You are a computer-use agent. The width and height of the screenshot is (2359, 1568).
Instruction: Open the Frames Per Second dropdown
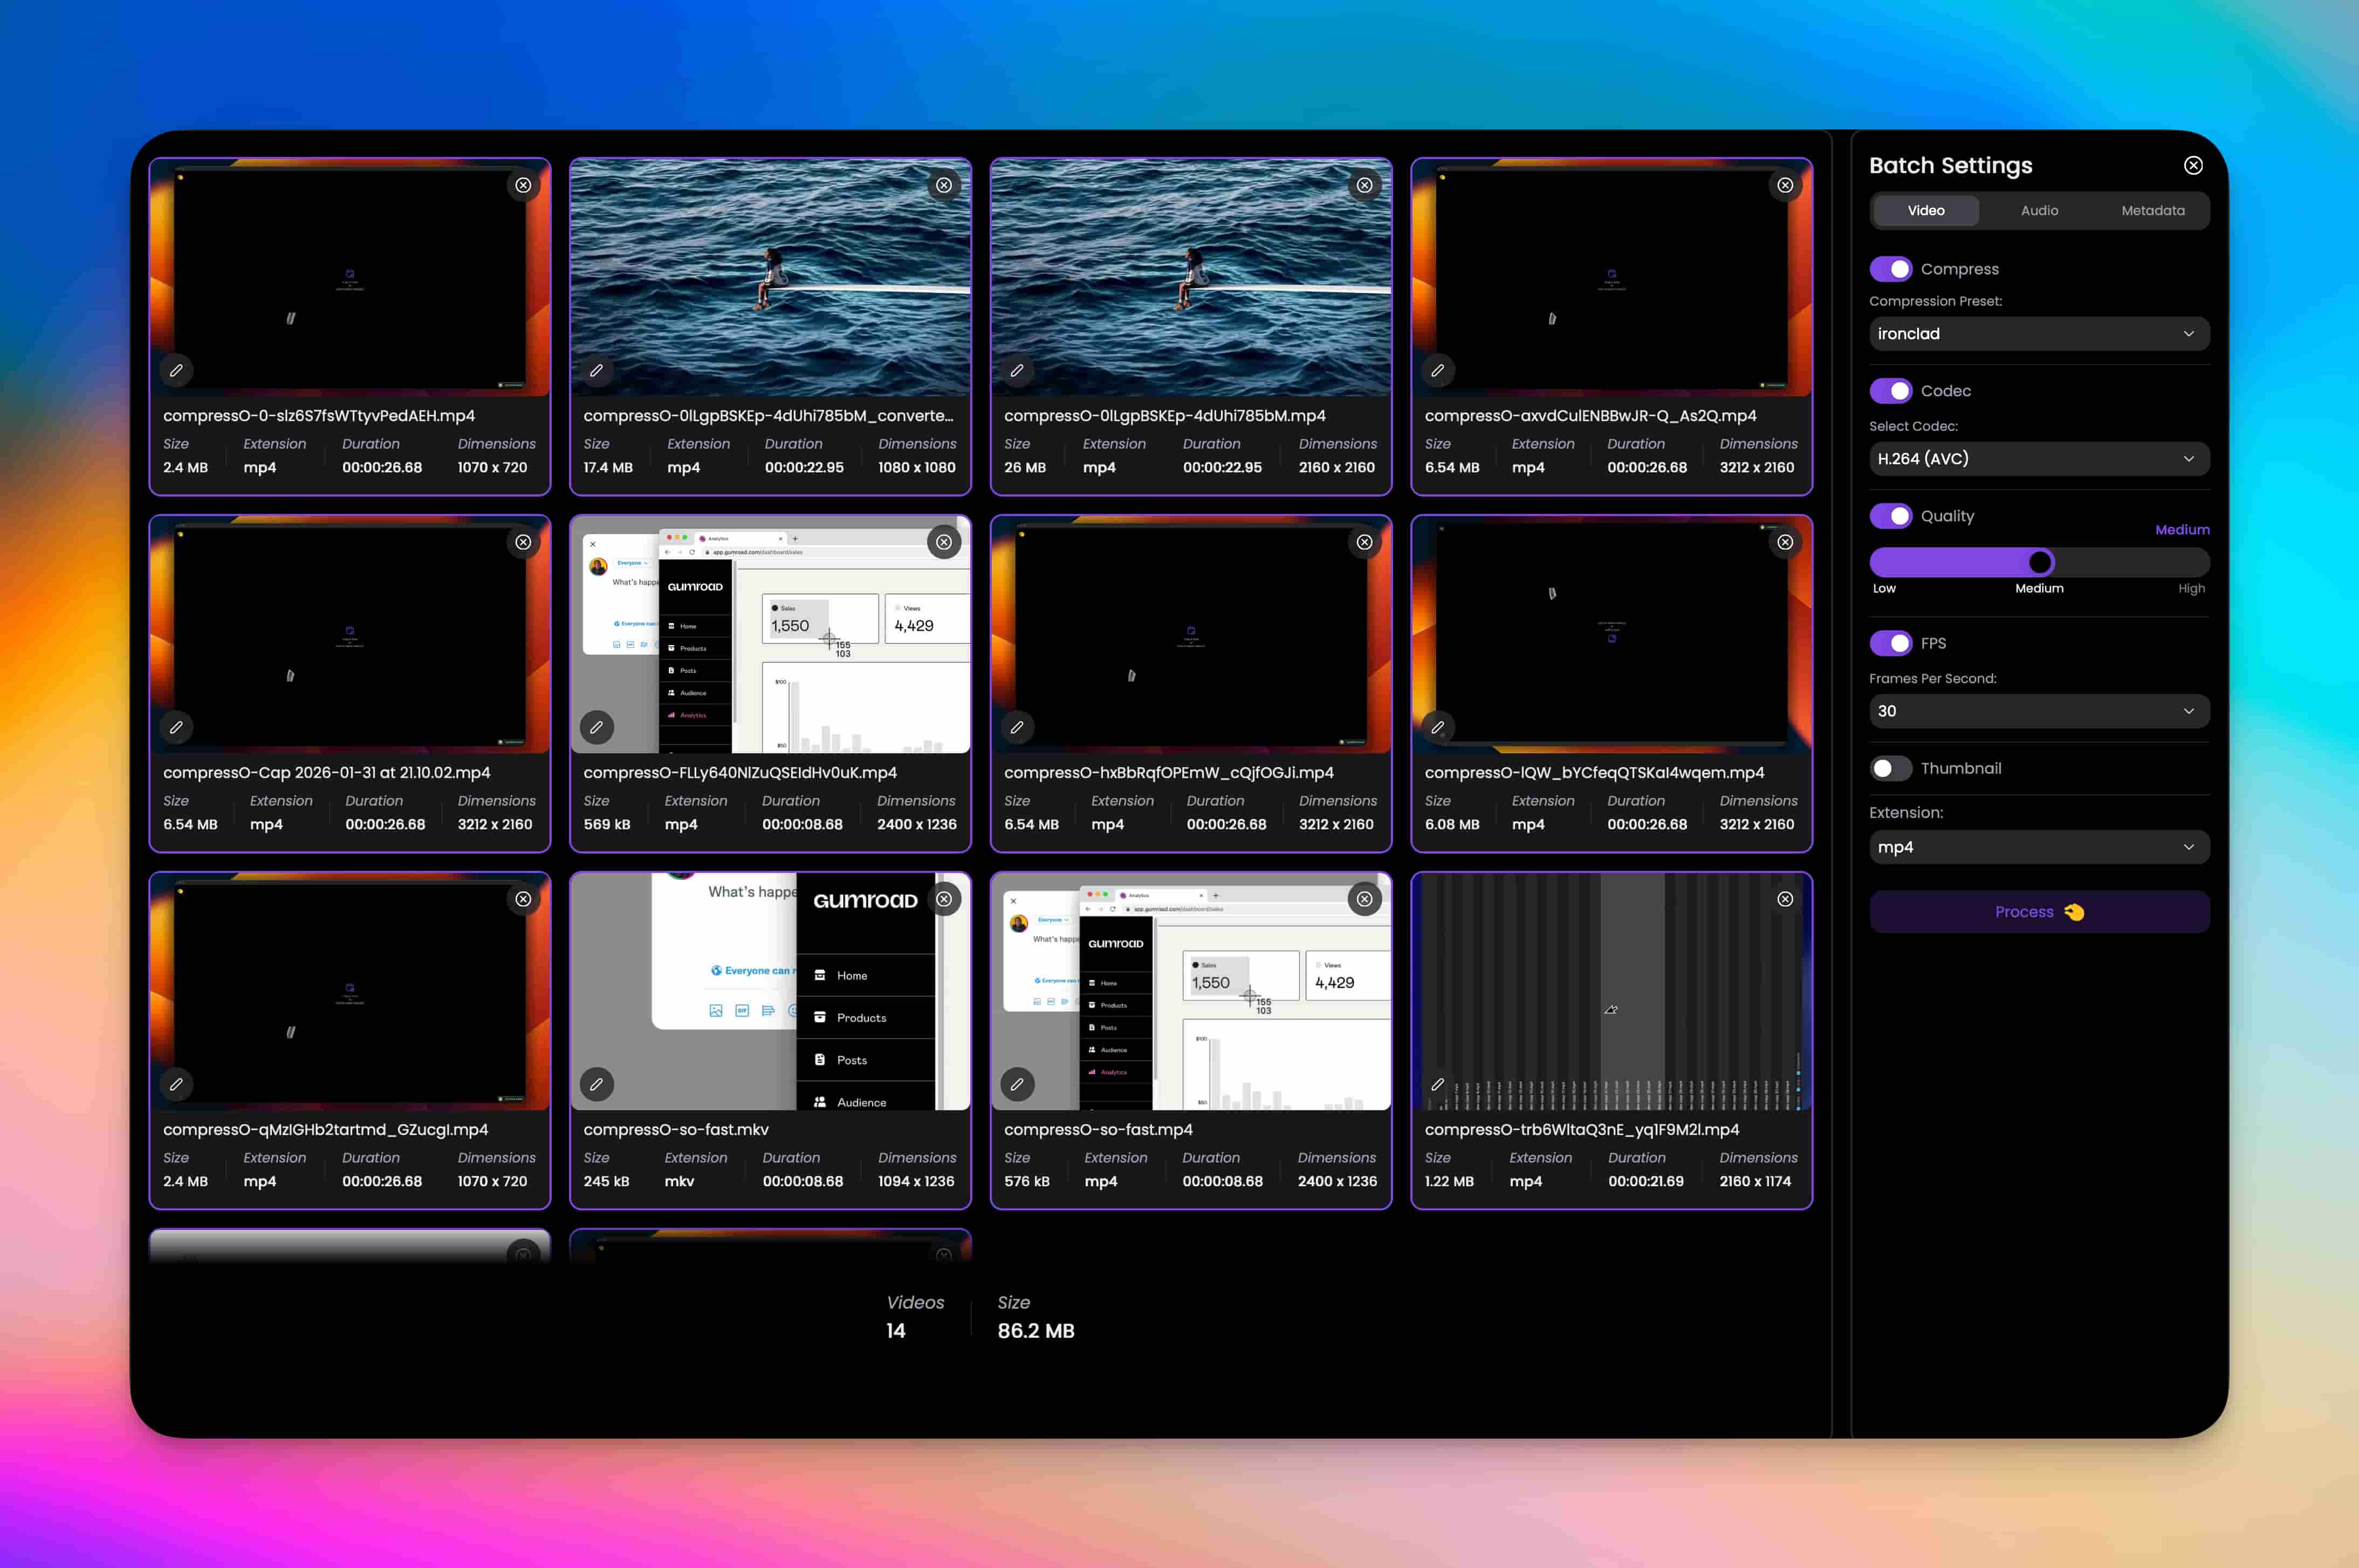coord(2038,711)
